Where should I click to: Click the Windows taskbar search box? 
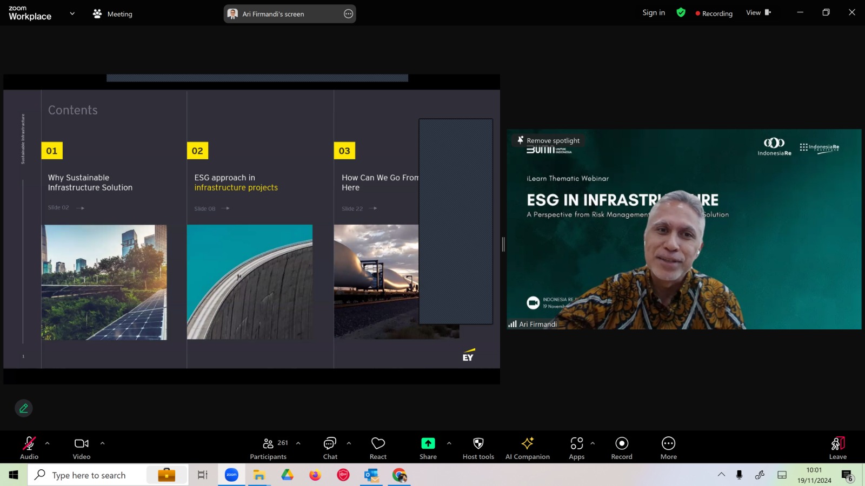pyautogui.click(x=89, y=475)
